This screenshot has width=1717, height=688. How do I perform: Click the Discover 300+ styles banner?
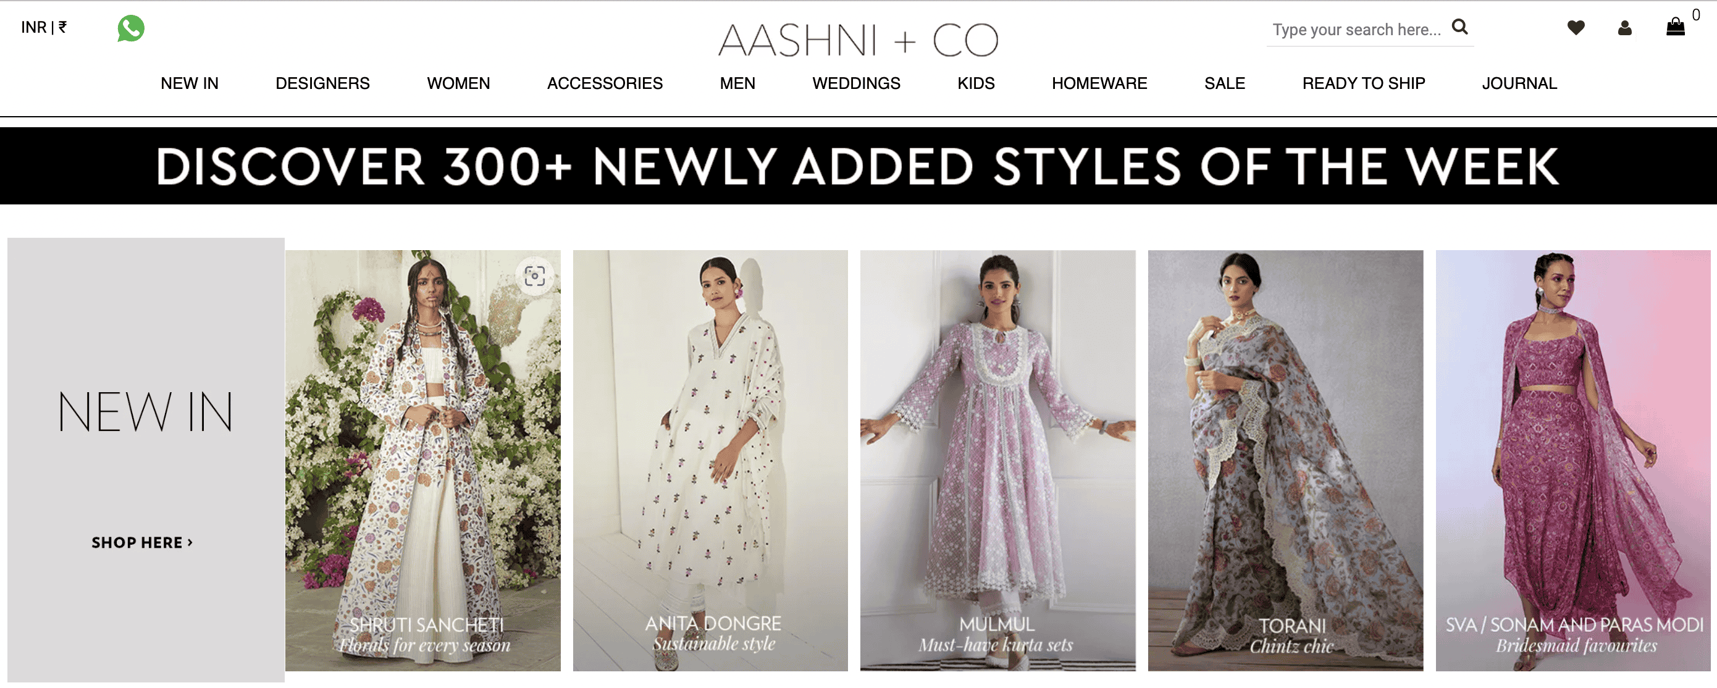tap(858, 166)
